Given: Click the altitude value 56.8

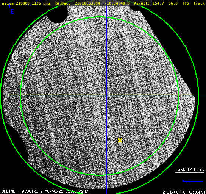Looking at the screenshot, I should tap(173, 3).
